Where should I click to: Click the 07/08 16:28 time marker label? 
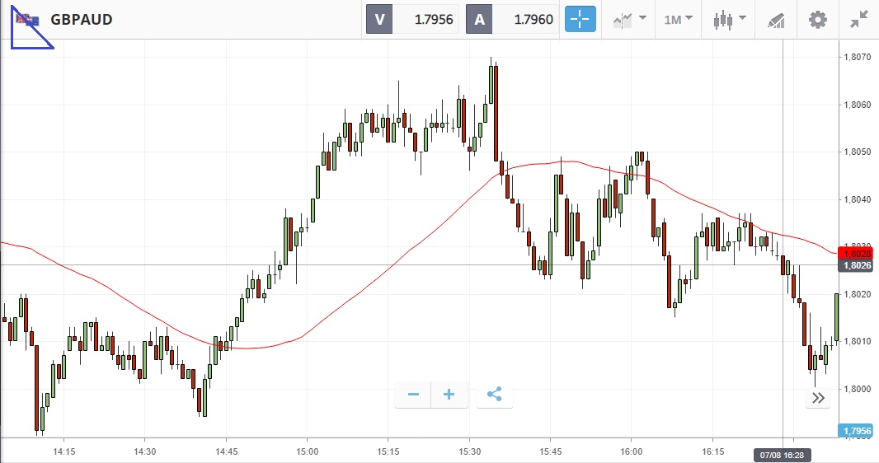[783, 455]
